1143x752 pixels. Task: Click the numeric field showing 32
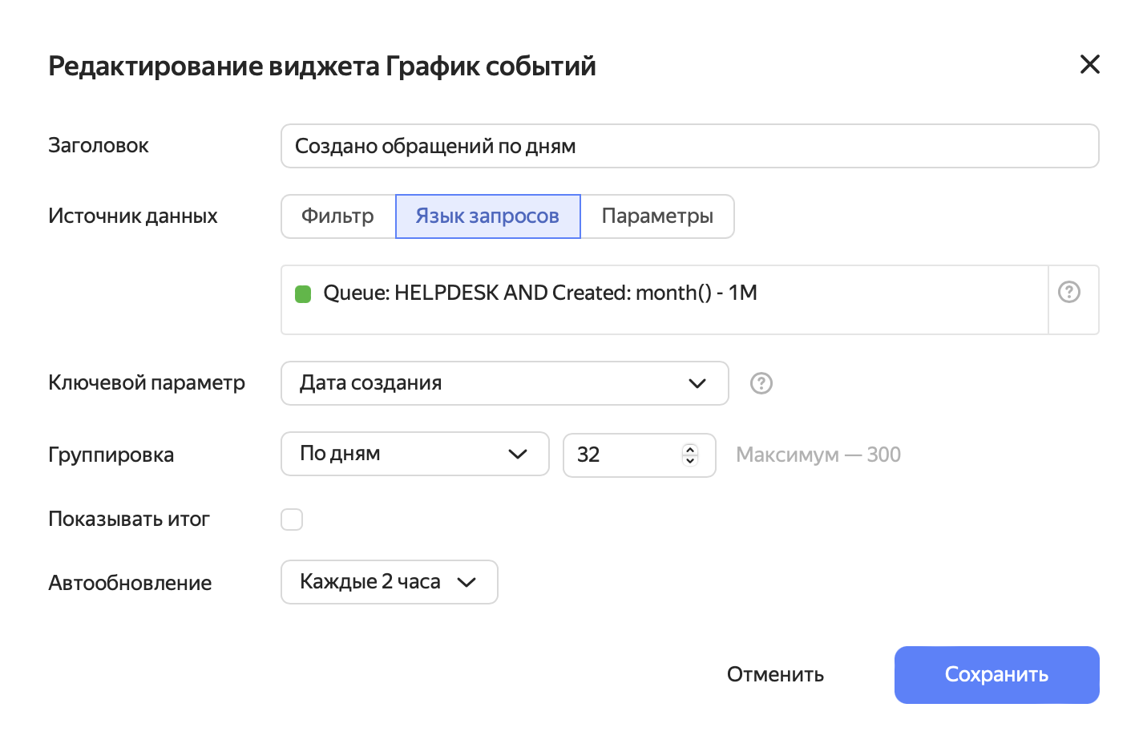tap(625, 455)
